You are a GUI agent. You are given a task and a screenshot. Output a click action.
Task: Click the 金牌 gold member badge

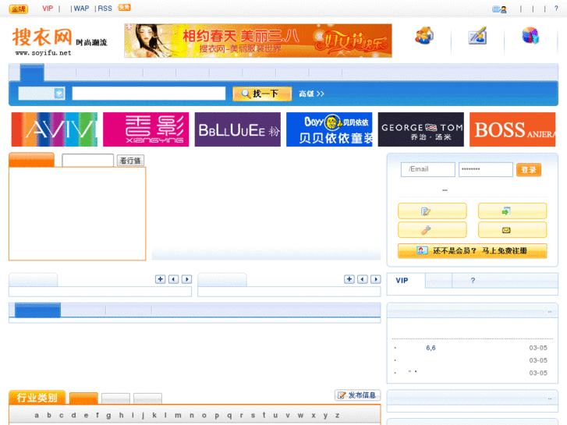[19, 9]
